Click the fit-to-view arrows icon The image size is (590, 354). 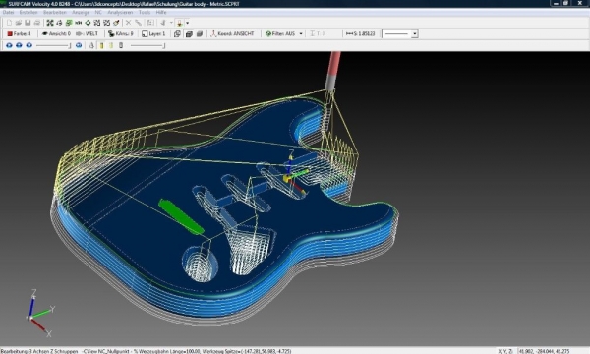click(50, 23)
